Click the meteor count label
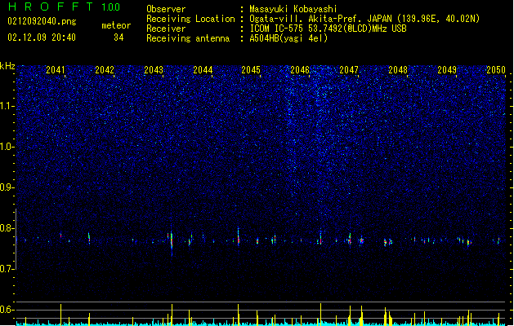The width and height of the screenshot is (514, 326). click(x=116, y=25)
